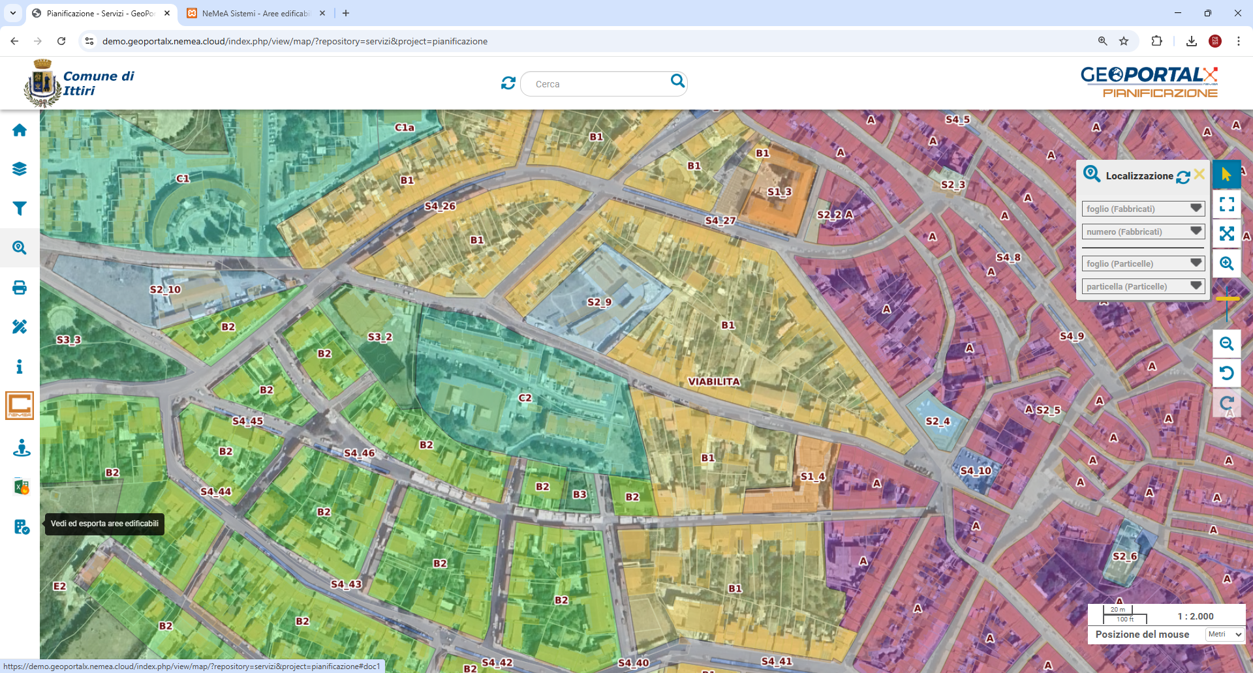Click the search magnifier button in Cerca
Image resolution: width=1253 pixels, height=673 pixels.
point(677,81)
